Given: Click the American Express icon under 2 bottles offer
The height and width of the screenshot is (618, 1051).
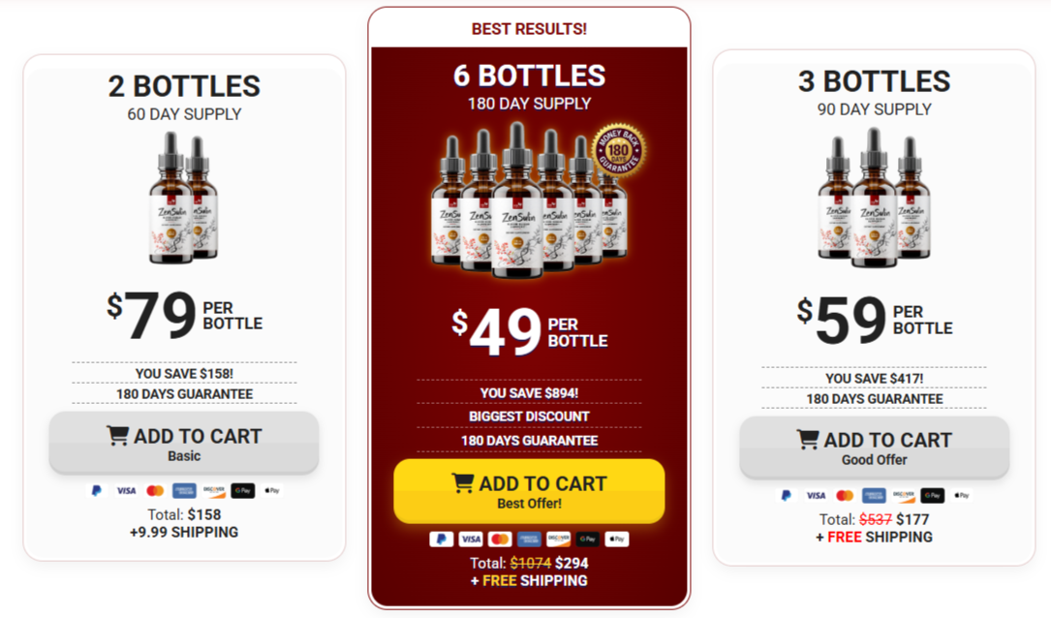Looking at the screenshot, I should pyautogui.click(x=184, y=491).
